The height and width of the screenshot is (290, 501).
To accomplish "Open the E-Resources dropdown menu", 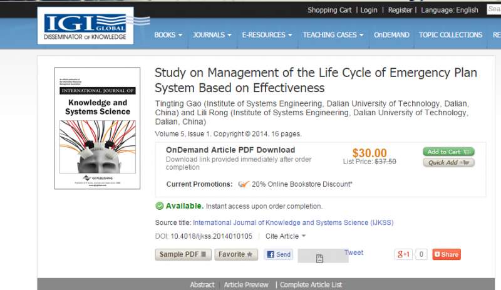I will pyautogui.click(x=267, y=35).
